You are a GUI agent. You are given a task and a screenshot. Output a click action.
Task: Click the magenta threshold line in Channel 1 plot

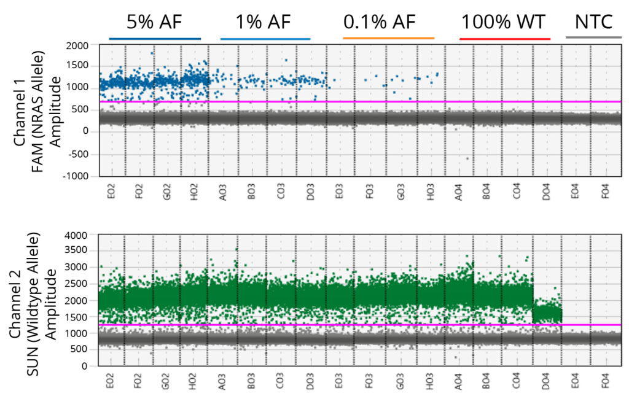356,101
